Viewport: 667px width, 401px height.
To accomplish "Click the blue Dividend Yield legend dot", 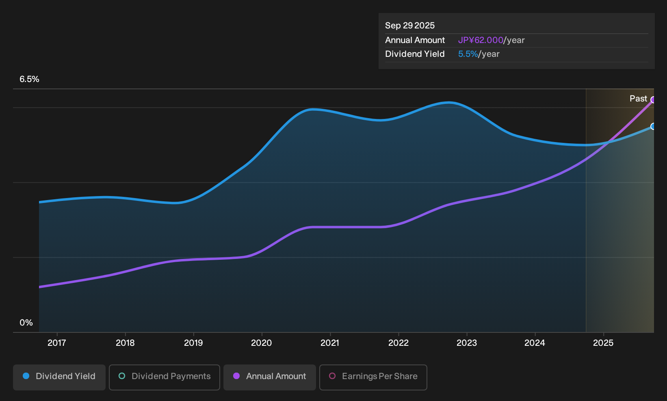I will pos(26,376).
